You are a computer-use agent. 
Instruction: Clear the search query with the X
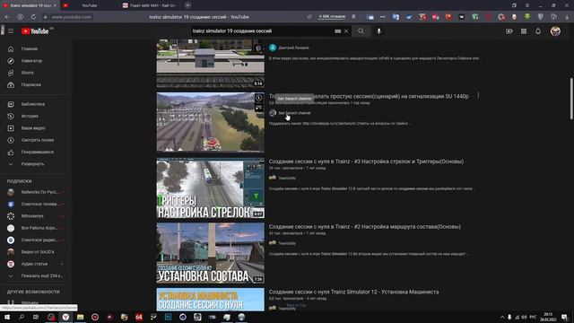[x=346, y=31]
